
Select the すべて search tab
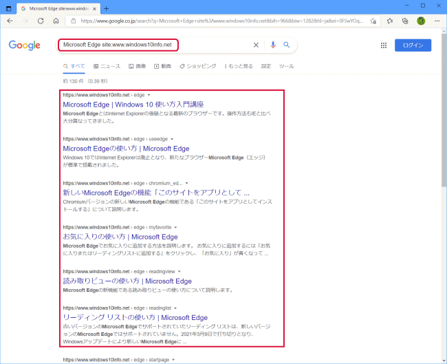74,66
